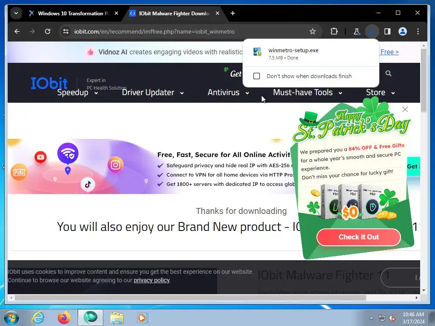The height and width of the screenshot is (326, 435).
Task: Check Don't show when downloads finish
Action: pos(257,76)
